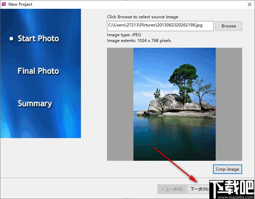Click the bullet marker beside Start Photo
The height and width of the screenshot is (199, 255).
12,39
